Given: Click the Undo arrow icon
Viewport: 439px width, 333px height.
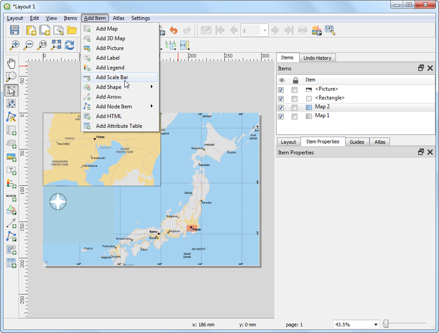Looking at the screenshot, I should point(173,30).
